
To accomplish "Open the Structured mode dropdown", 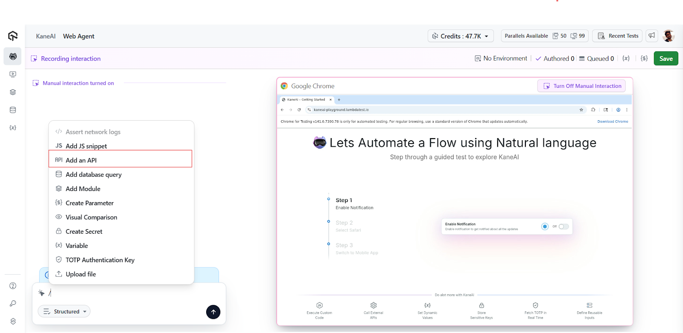I will (64, 312).
